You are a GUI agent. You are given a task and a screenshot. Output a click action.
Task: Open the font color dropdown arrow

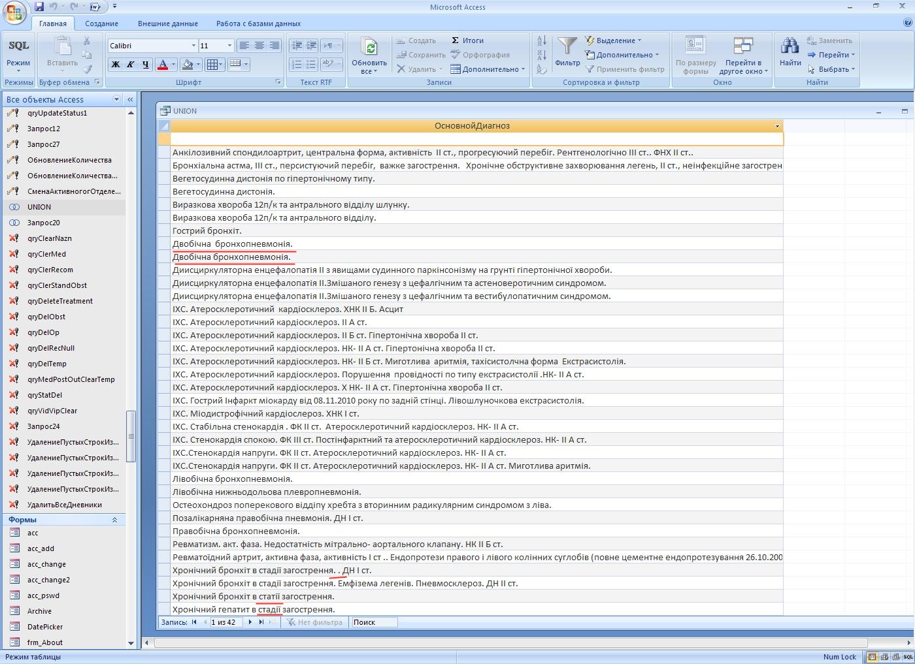pyautogui.click(x=173, y=65)
